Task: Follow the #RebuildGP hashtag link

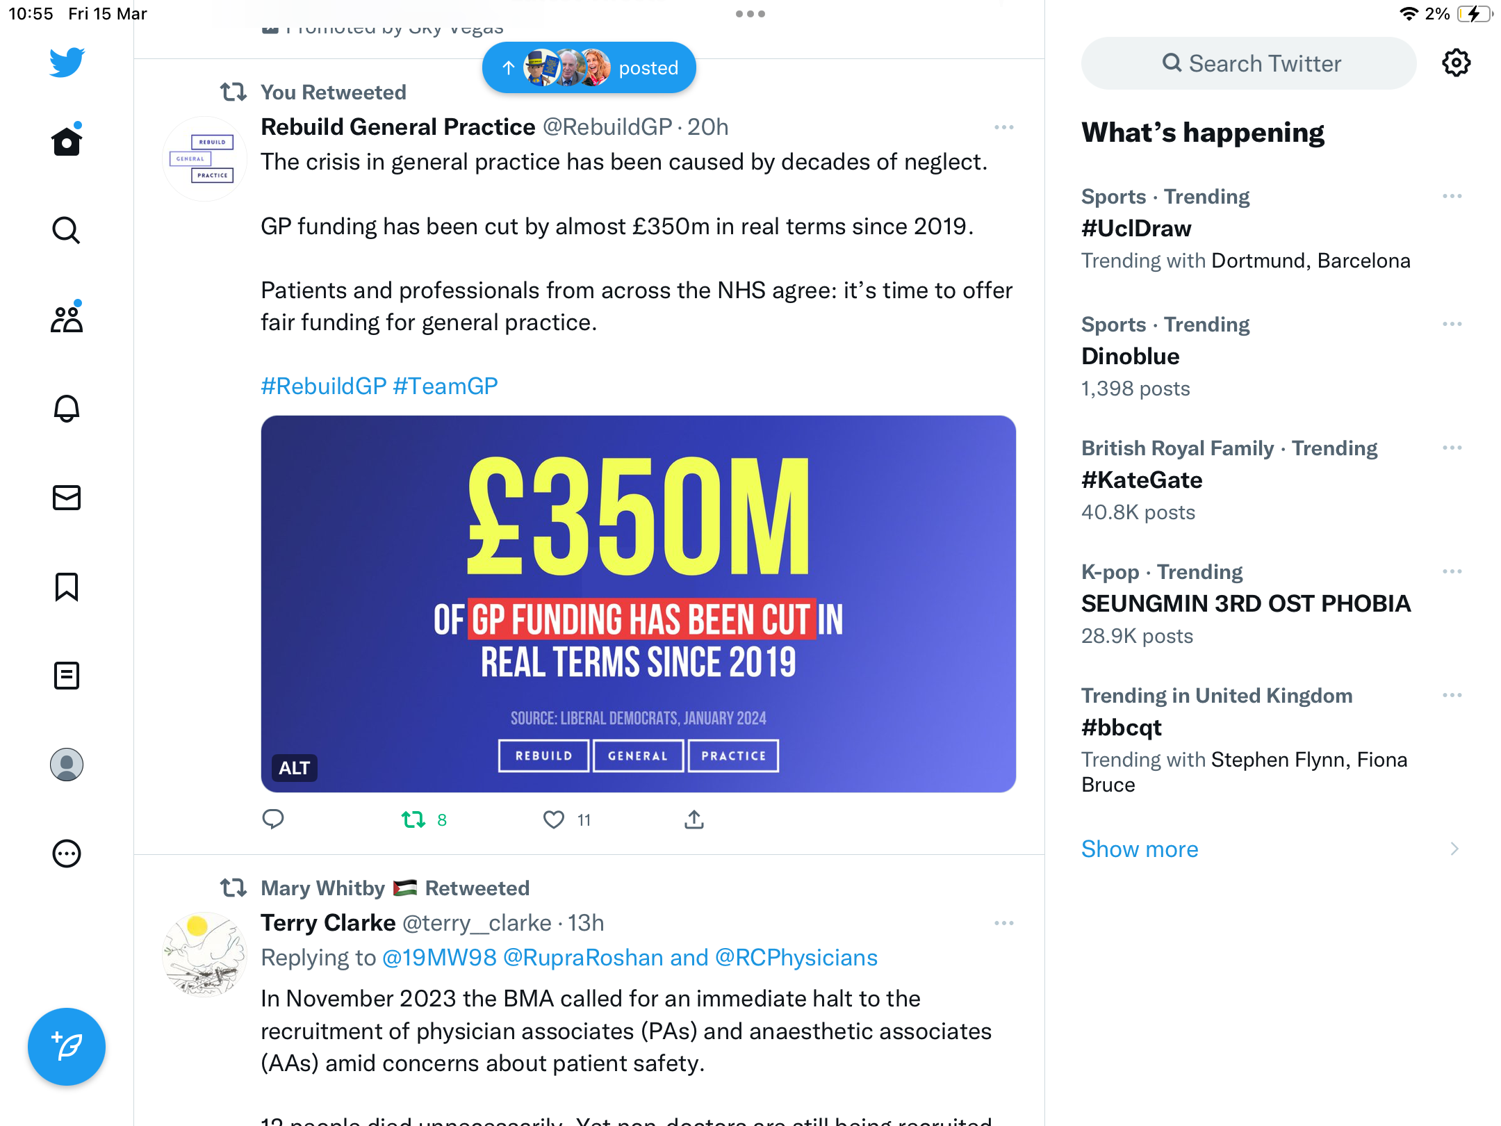Action: pyautogui.click(x=323, y=386)
